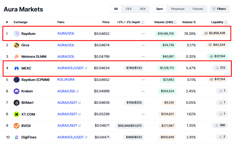Sort table by the # rank header

(7, 22)
